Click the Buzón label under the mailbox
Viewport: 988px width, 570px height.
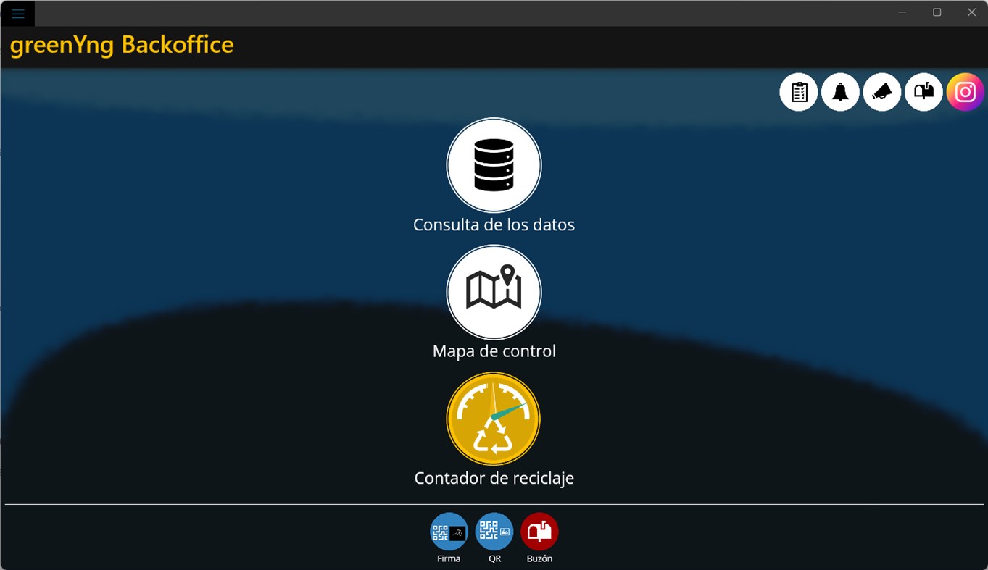click(539, 558)
